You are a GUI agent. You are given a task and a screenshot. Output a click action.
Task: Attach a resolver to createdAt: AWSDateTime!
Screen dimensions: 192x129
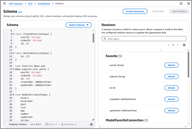tap(171, 99)
